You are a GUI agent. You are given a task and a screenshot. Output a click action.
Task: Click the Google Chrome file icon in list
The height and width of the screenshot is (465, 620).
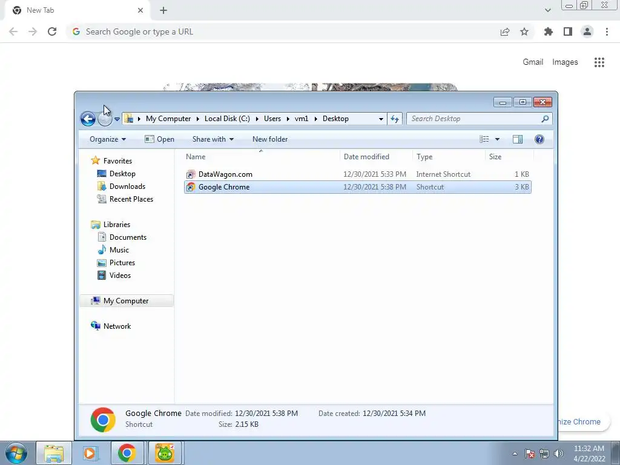(191, 187)
